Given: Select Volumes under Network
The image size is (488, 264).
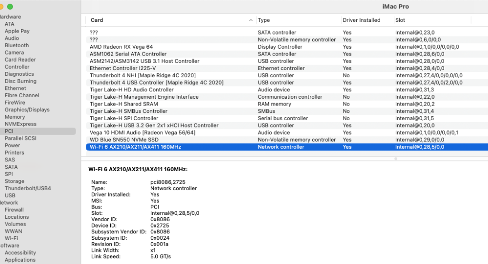Looking at the screenshot, I should coord(15,224).
